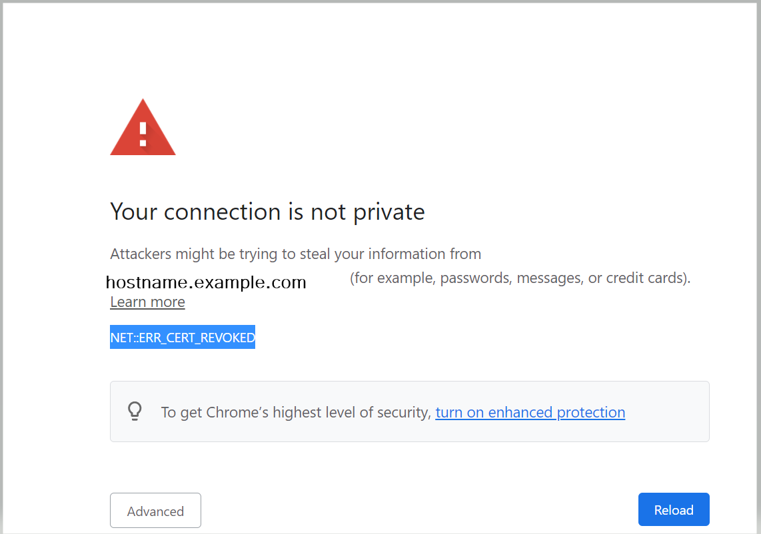
Task: Open the Learn more link
Action: coord(147,302)
